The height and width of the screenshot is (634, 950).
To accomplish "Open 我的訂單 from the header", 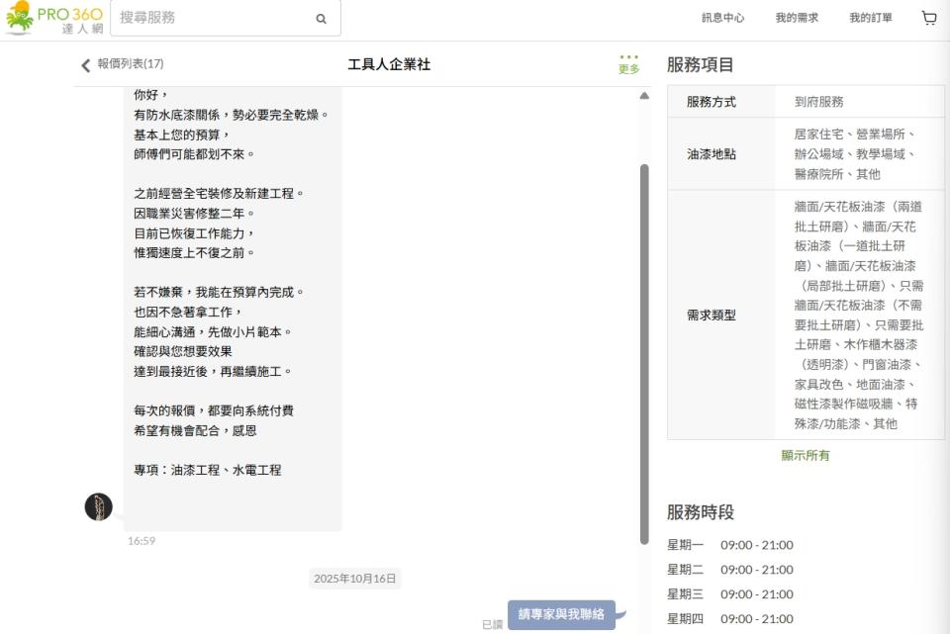I will (870, 18).
